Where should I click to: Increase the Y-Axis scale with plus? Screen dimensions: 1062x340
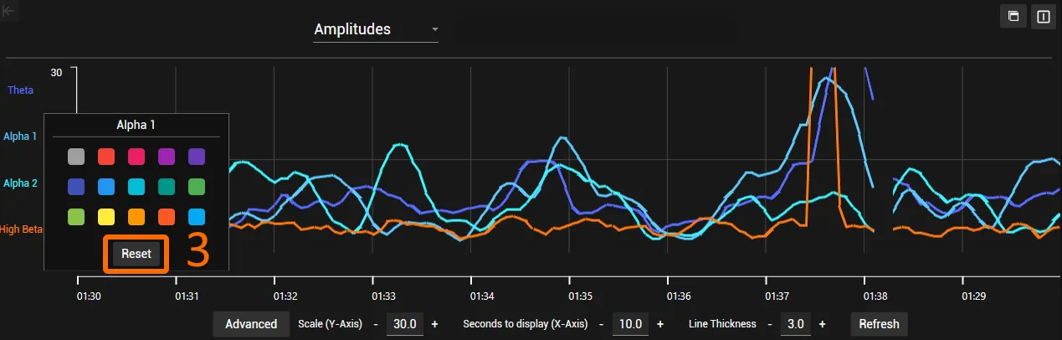(434, 324)
